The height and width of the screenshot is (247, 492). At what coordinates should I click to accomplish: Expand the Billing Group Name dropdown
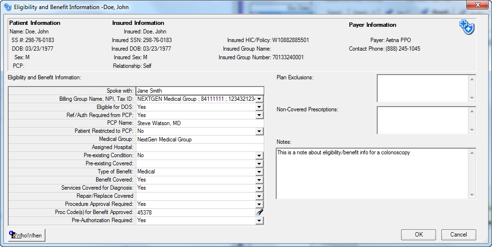point(259,99)
